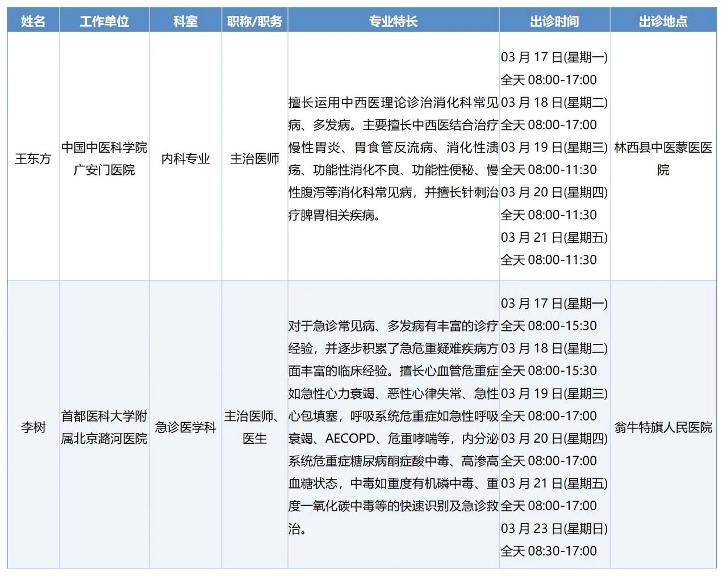This screenshot has width=727, height=576.
Task: Click the 职称/职务 column header
Action: coord(254,22)
